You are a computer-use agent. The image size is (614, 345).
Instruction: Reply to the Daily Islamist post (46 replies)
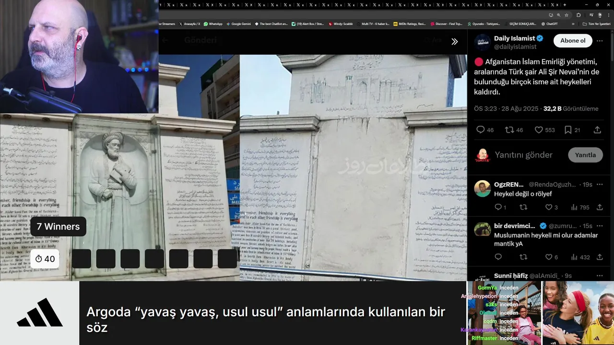pos(484,130)
